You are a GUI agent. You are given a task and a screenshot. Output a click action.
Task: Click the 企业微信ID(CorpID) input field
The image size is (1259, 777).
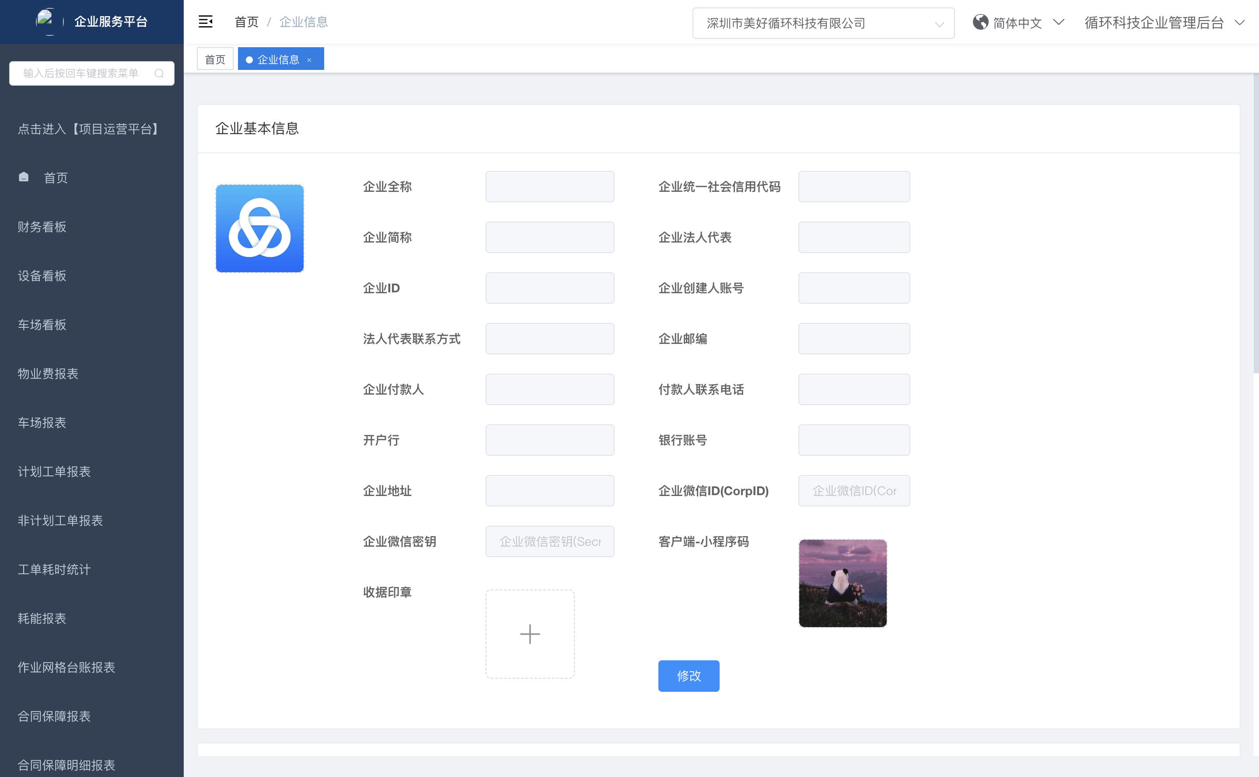(x=854, y=491)
